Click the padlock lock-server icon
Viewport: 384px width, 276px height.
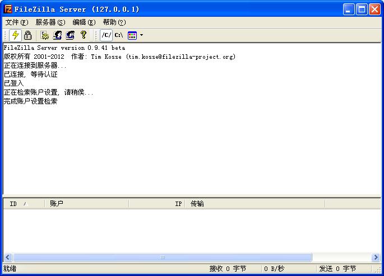(x=27, y=35)
